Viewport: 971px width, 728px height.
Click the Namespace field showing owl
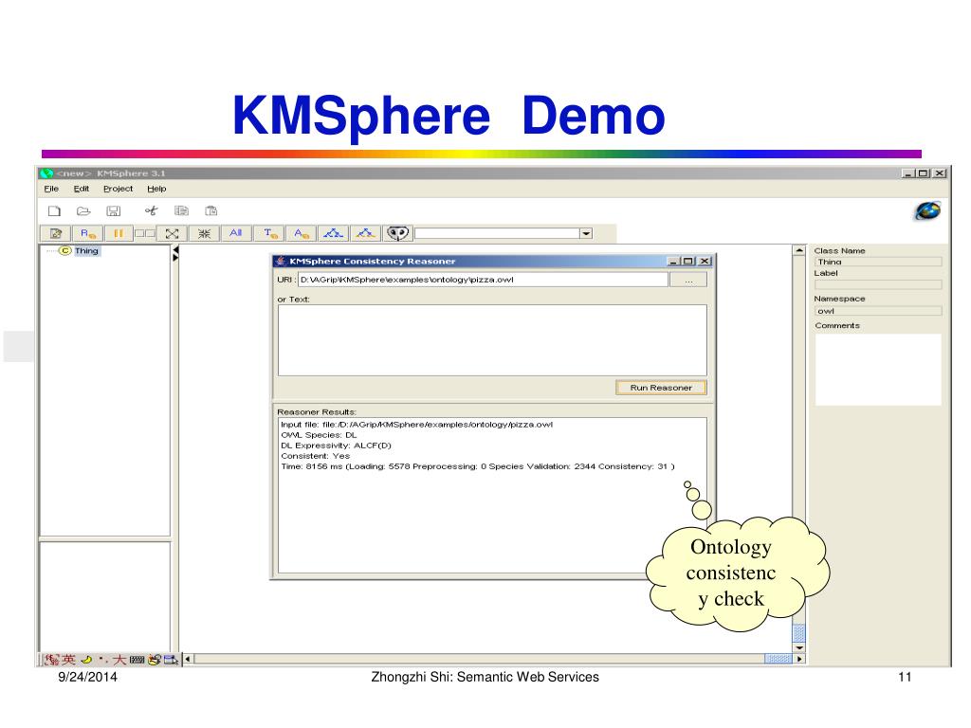[x=878, y=311]
